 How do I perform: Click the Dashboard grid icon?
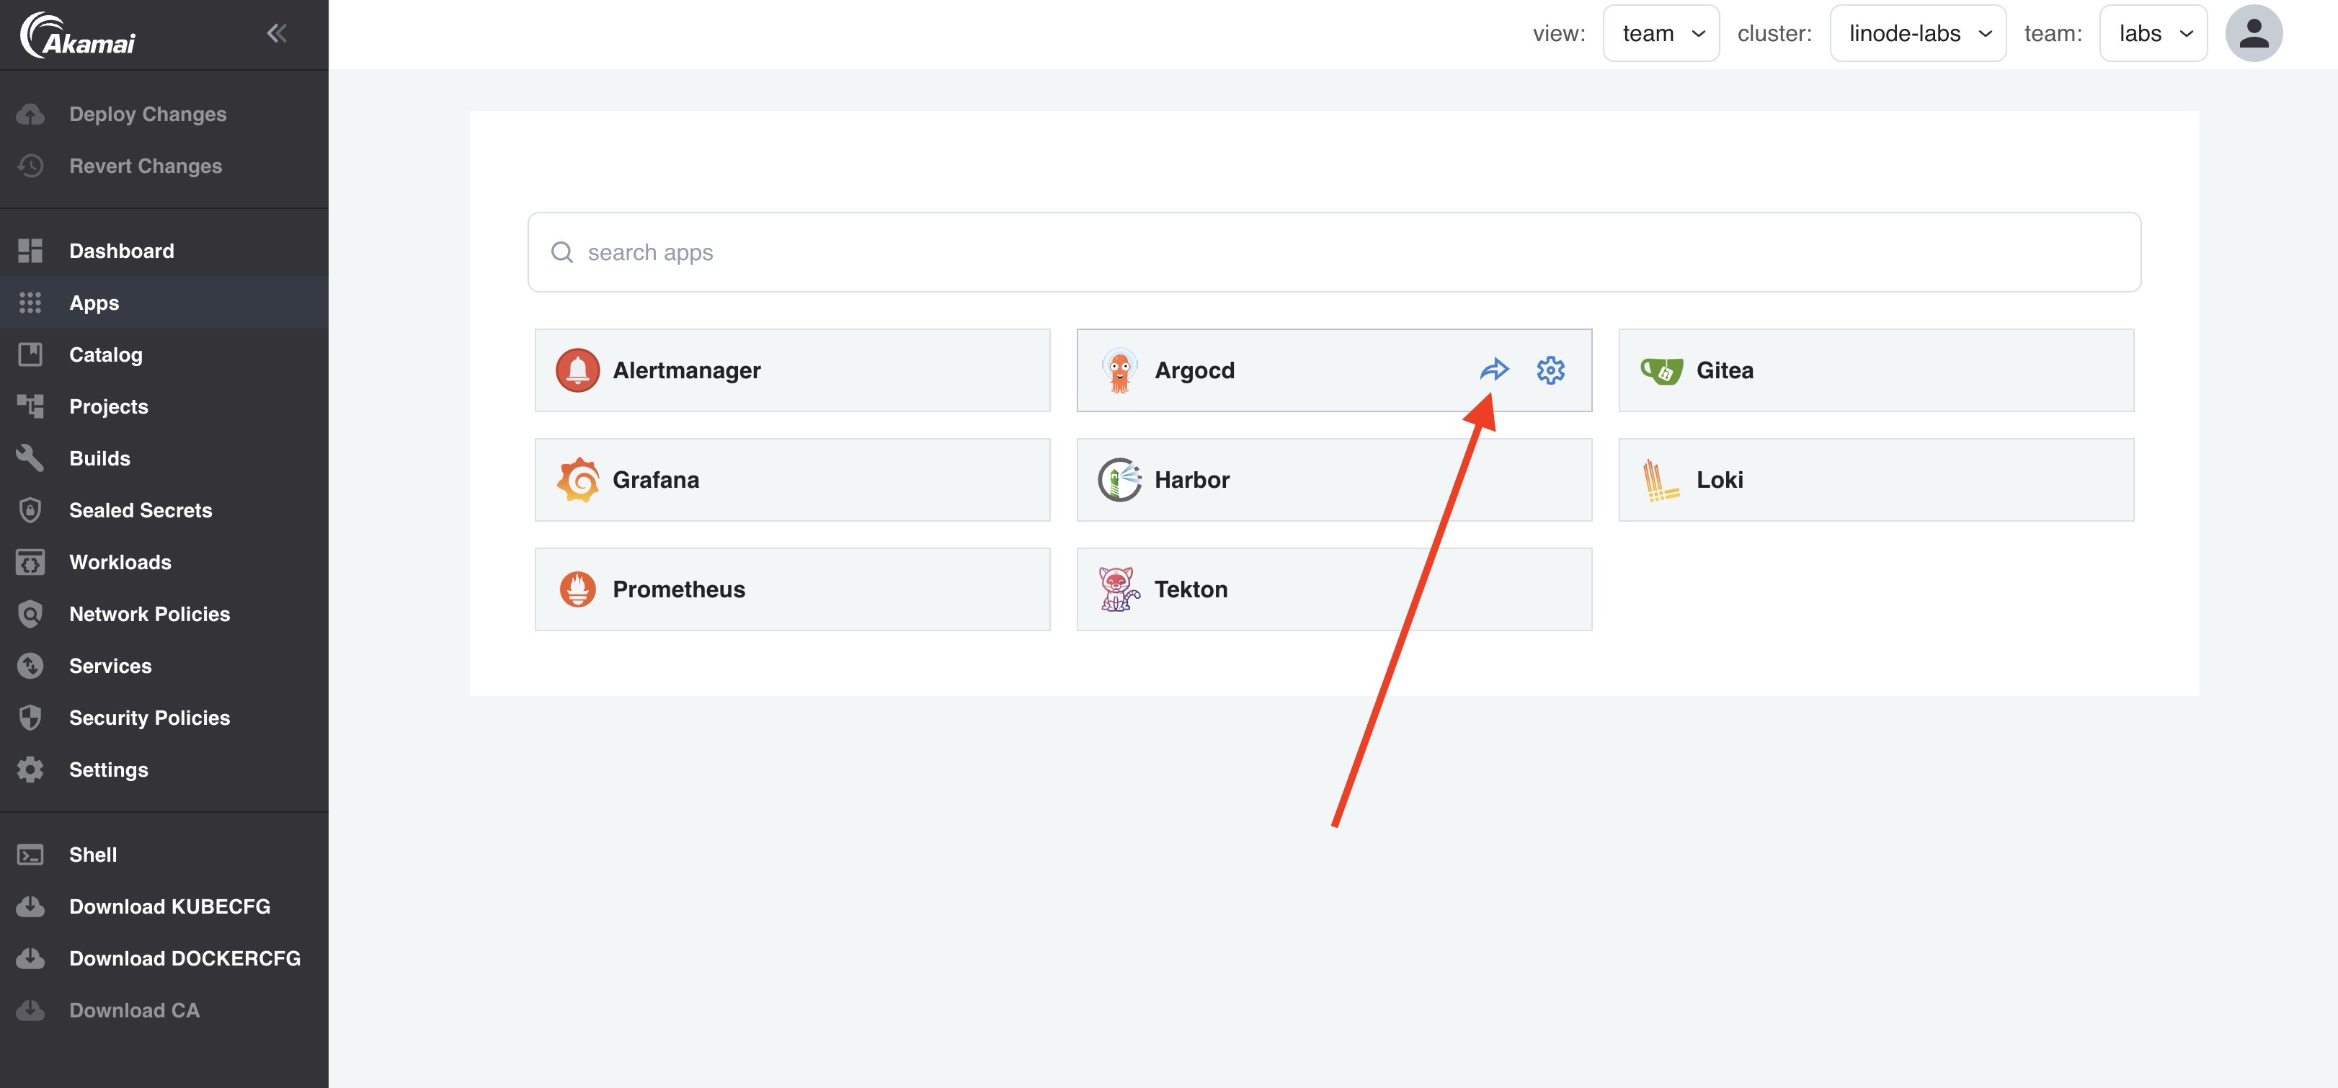tap(30, 251)
